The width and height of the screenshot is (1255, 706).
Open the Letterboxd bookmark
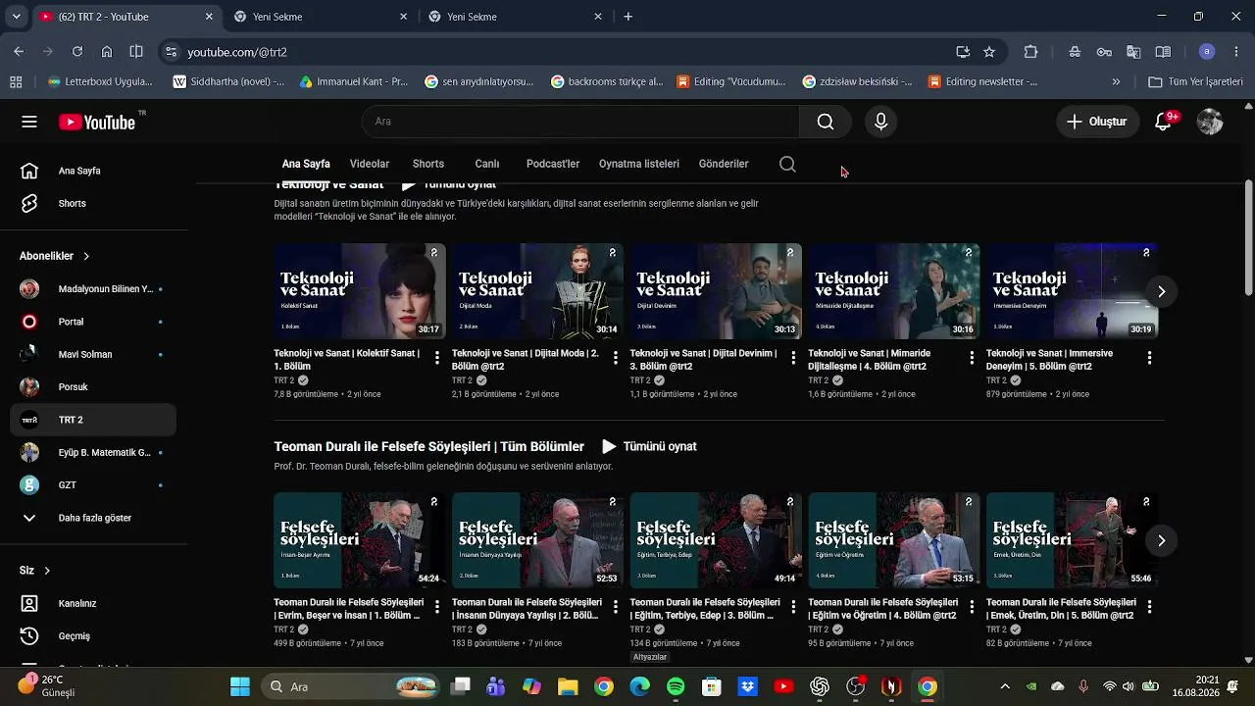coord(100,81)
